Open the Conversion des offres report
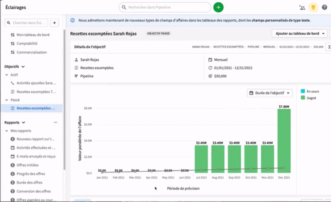 (x=34, y=191)
